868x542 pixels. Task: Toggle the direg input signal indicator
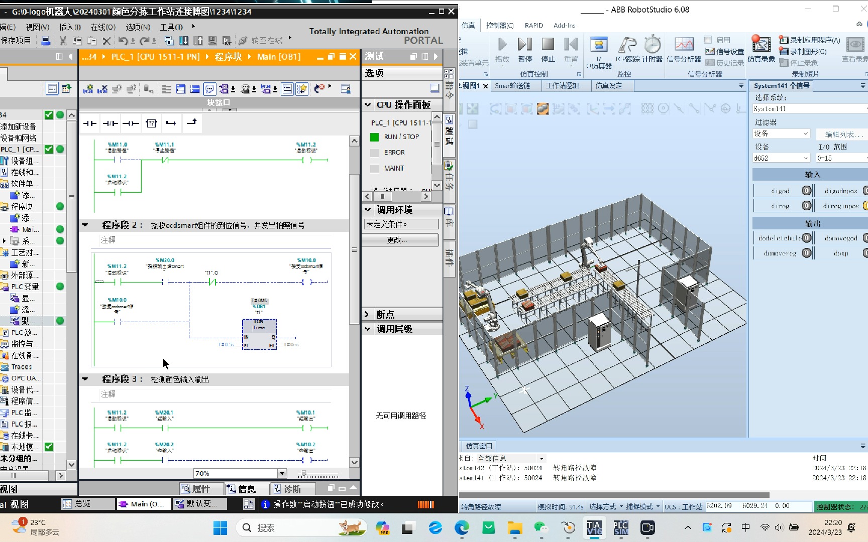pyautogui.click(x=807, y=206)
